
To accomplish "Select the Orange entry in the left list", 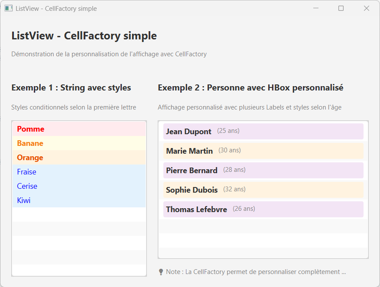I will [x=29, y=157].
